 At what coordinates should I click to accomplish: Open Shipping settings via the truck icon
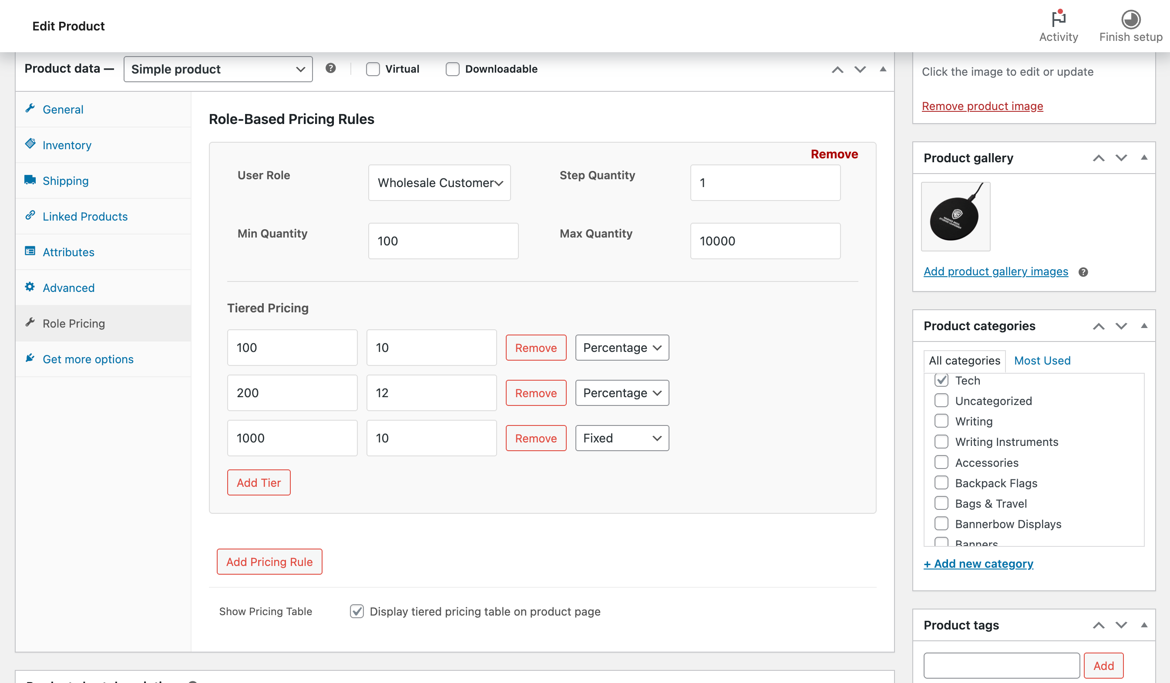(x=30, y=181)
